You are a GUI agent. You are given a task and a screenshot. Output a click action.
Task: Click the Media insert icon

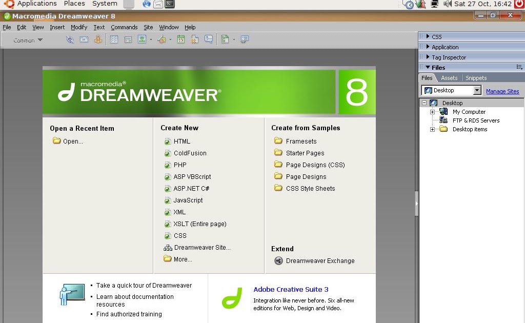coord(161,39)
